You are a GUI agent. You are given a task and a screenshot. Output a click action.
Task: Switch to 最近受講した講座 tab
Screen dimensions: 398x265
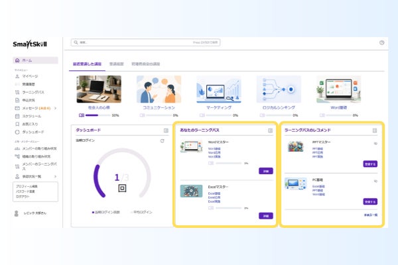pyautogui.click(x=87, y=64)
